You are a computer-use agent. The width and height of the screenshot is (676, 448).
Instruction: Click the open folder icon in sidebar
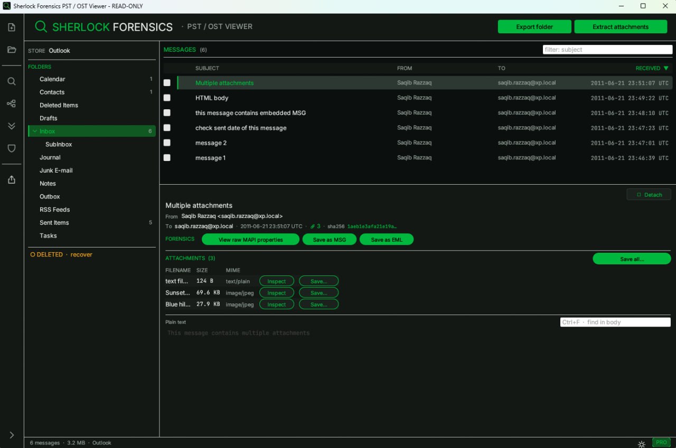12,50
